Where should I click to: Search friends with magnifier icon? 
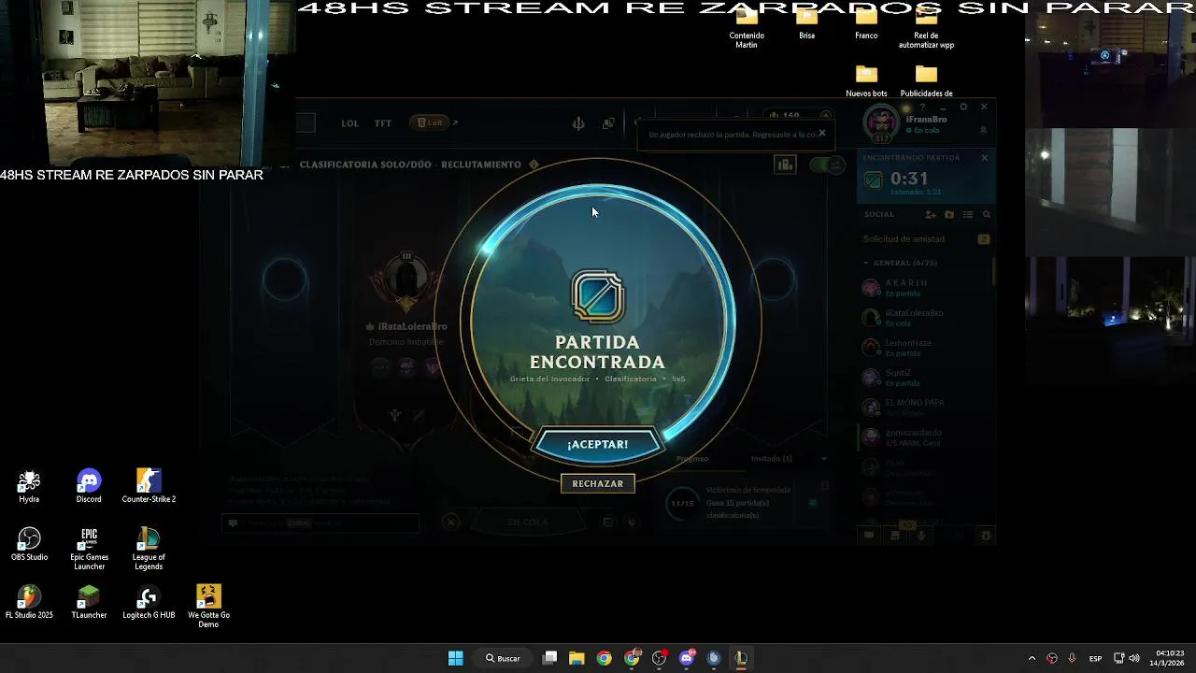click(987, 214)
